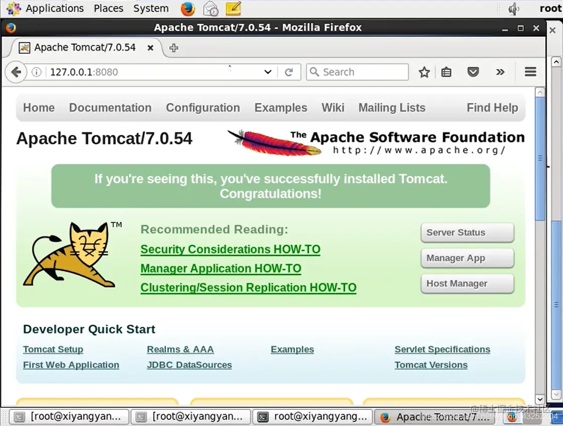Open Tomcat Versions link
This screenshot has height=426, width=563.
tap(431, 365)
